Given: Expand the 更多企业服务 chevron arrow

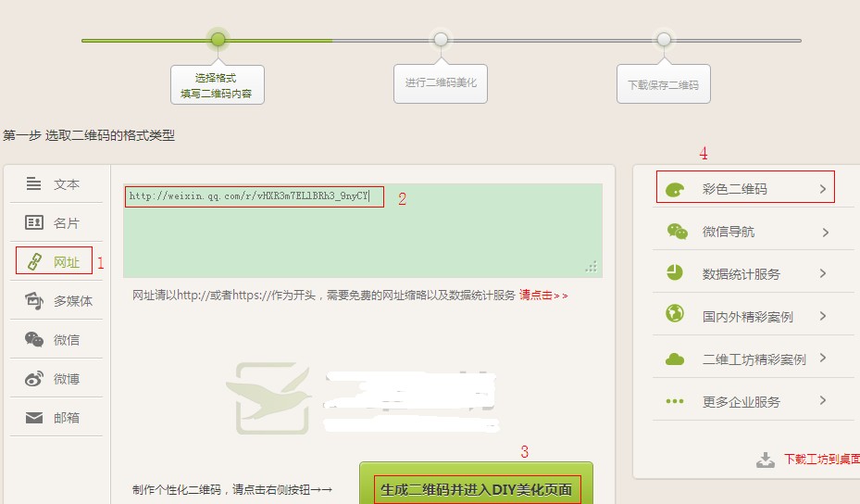Looking at the screenshot, I should (823, 400).
